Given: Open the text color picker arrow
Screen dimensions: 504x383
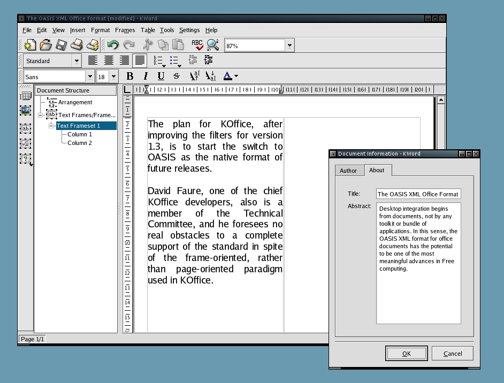Looking at the screenshot, I should (x=236, y=76).
